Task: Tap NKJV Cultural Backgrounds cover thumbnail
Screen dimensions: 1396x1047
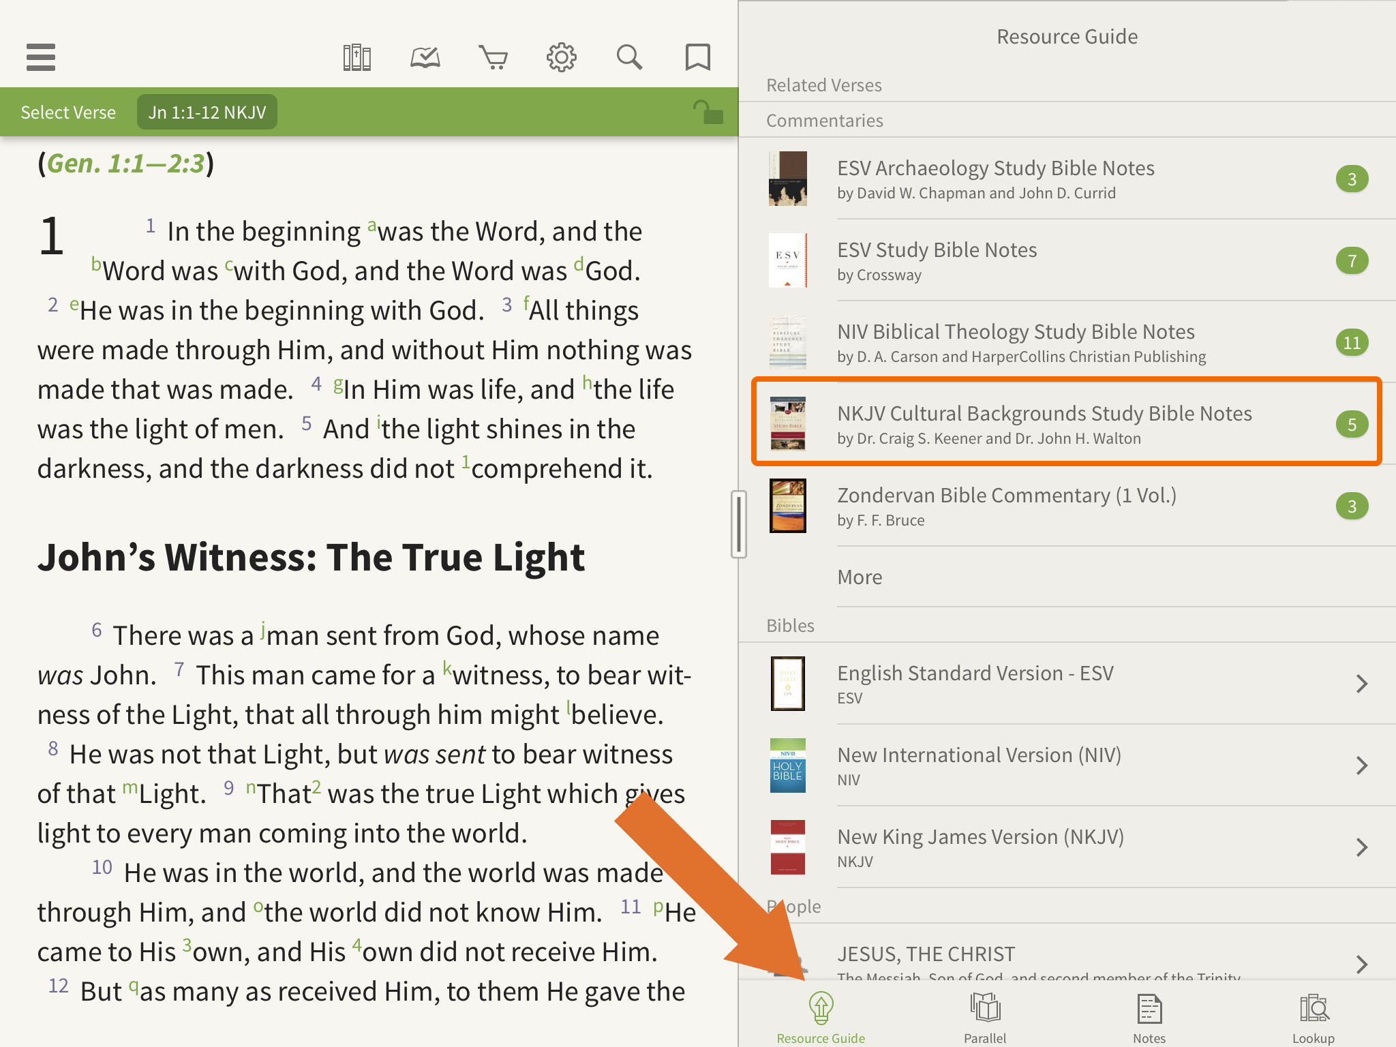Action: tap(787, 424)
